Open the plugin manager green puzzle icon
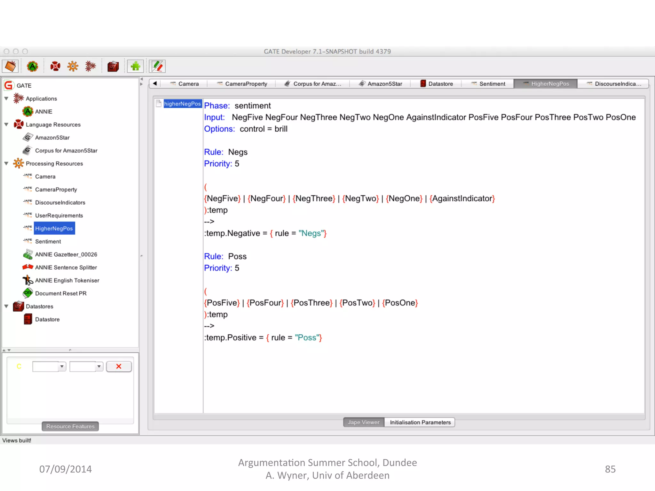655x491 pixels. click(135, 66)
